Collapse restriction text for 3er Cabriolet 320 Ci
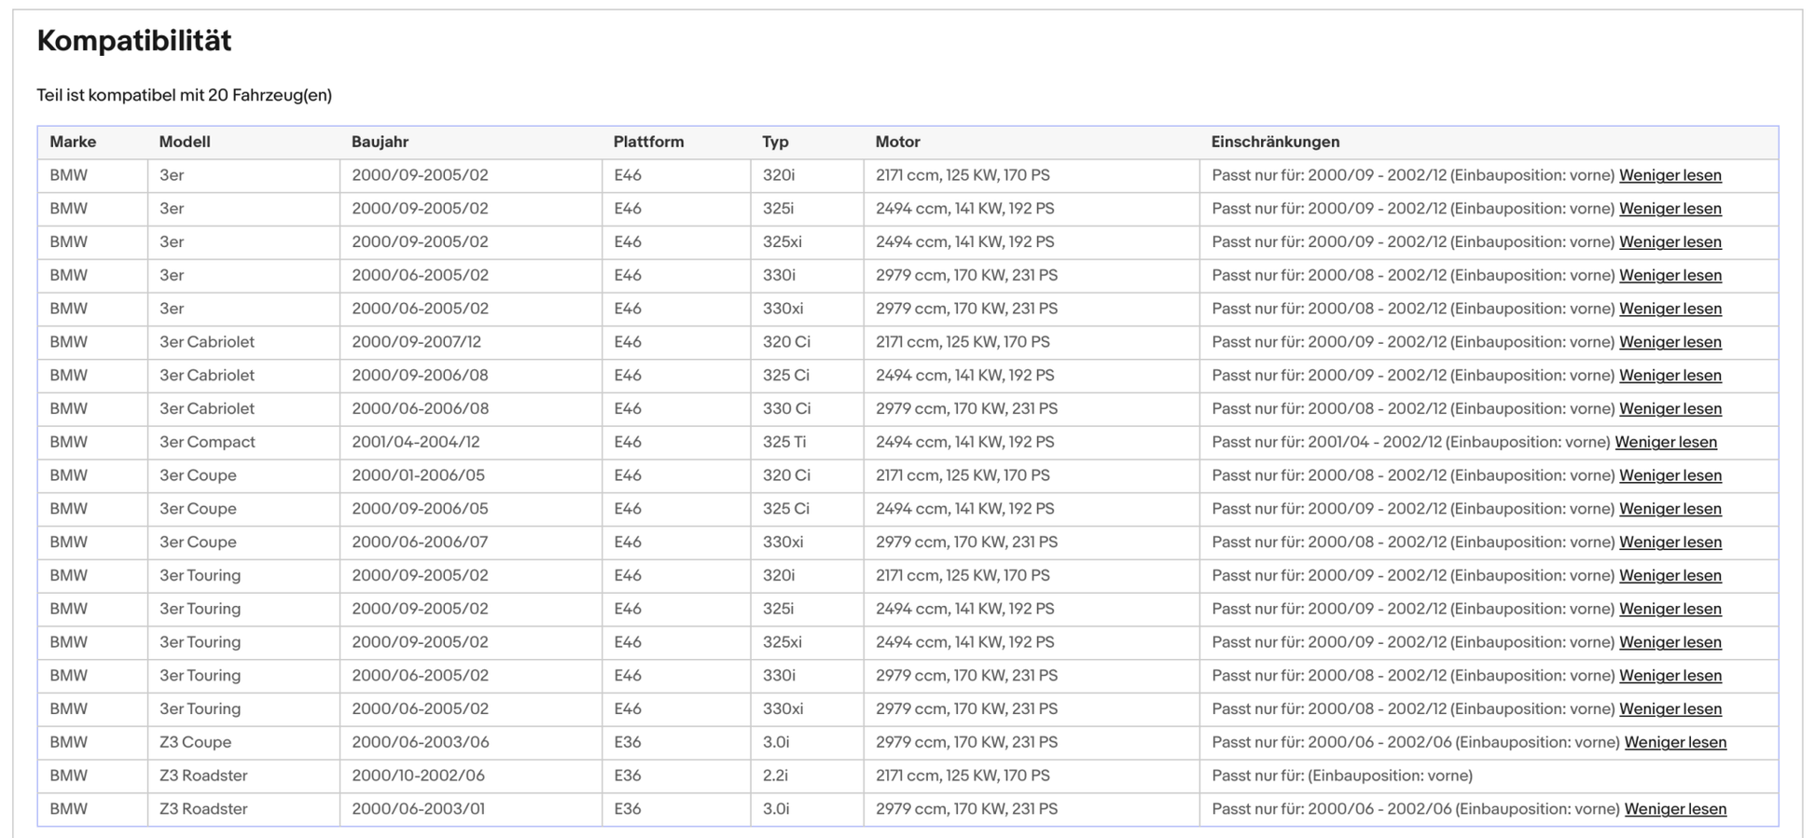Screen dimensions: 1815x838 tap(1670, 342)
